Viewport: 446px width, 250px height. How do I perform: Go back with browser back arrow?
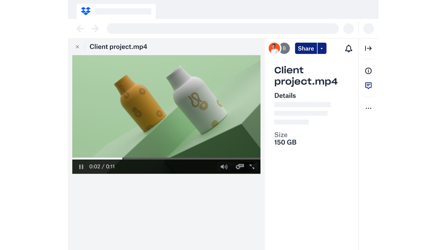(80, 28)
